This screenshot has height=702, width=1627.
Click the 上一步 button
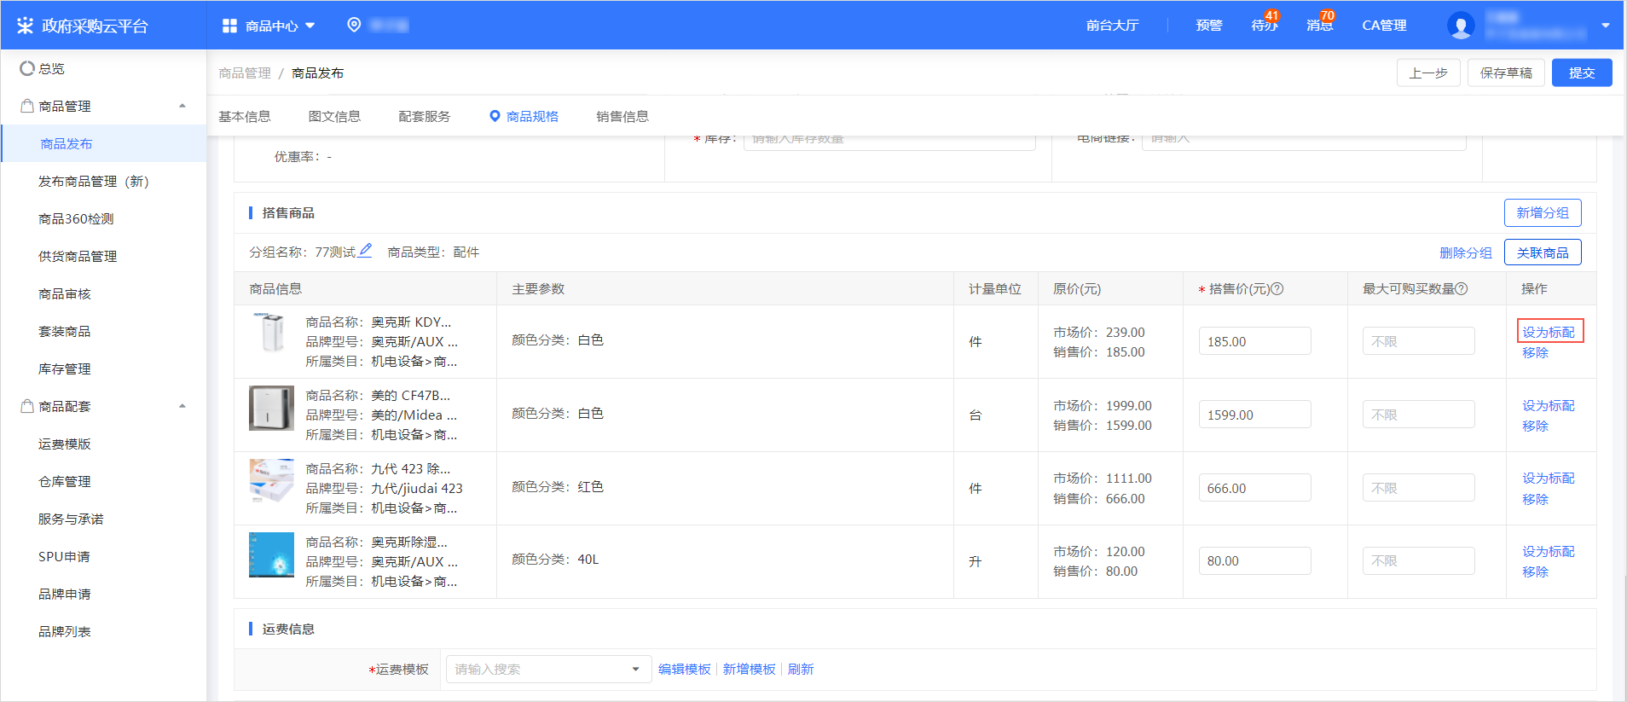pos(1428,73)
